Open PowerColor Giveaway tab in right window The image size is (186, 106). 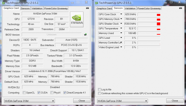click(149, 8)
